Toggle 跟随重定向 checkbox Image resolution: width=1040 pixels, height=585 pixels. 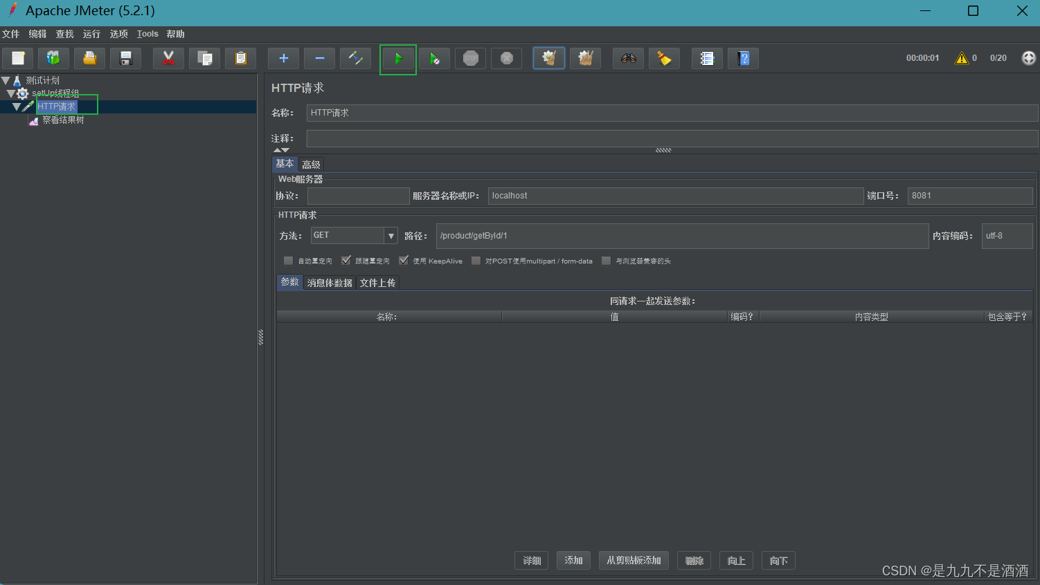(x=346, y=261)
